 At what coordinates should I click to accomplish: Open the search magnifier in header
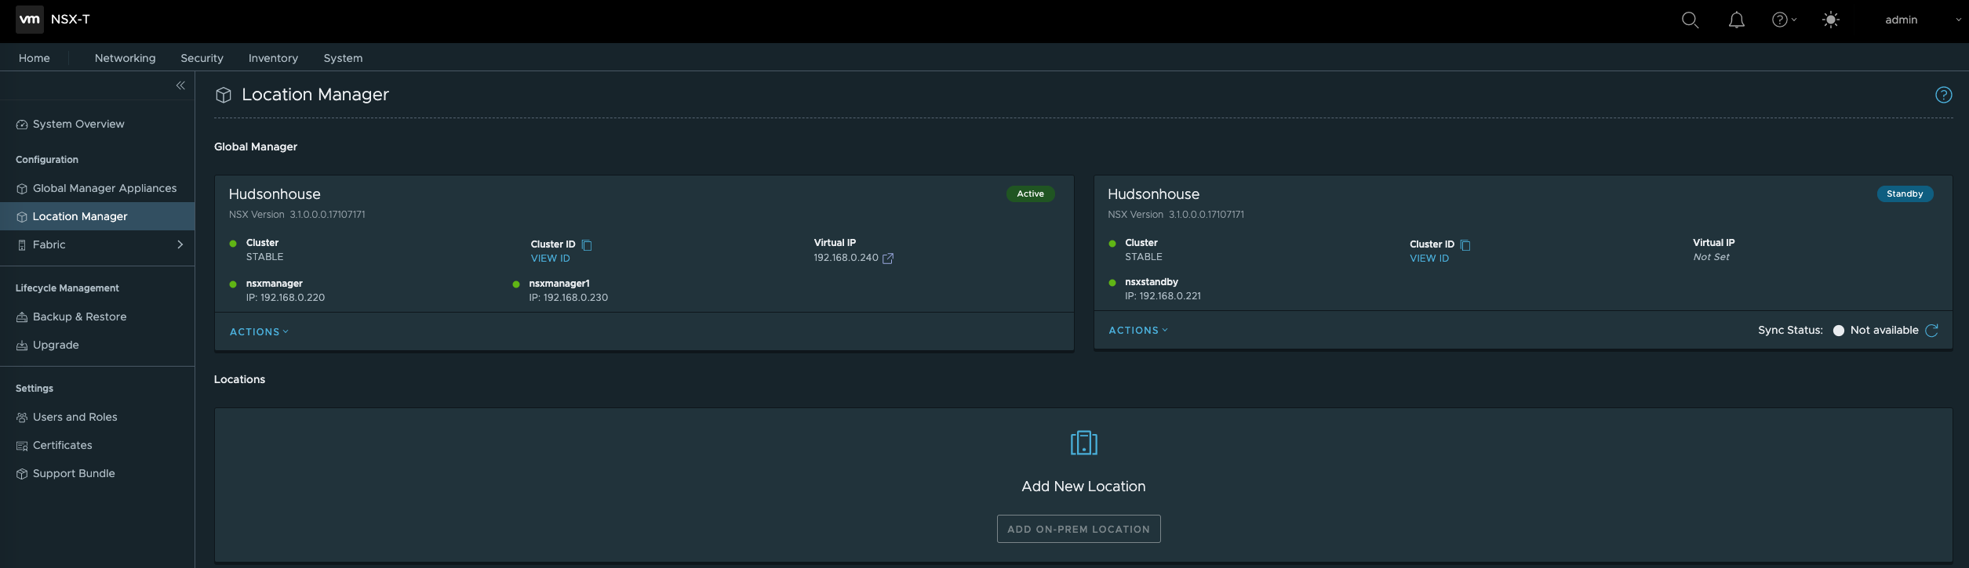1690,20
